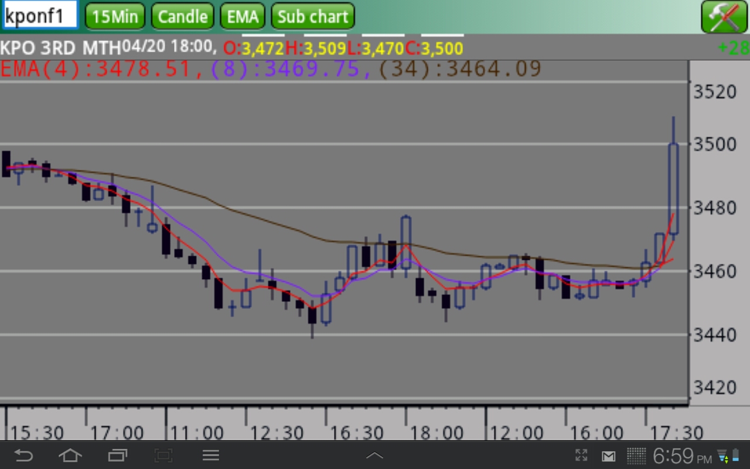Screen dimensions: 750x469
Task: Tap the 16:30 time axis marker
Action: pyautogui.click(x=357, y=433)
